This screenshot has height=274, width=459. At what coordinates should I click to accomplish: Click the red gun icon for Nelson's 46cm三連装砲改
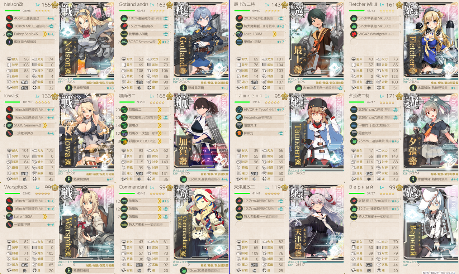tap(9, 18)
